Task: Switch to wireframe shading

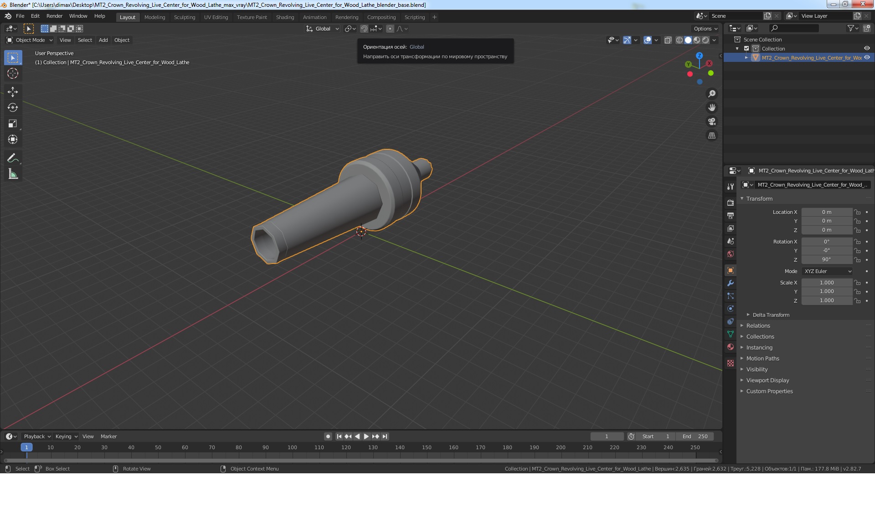Action: (x=679, y=40)
